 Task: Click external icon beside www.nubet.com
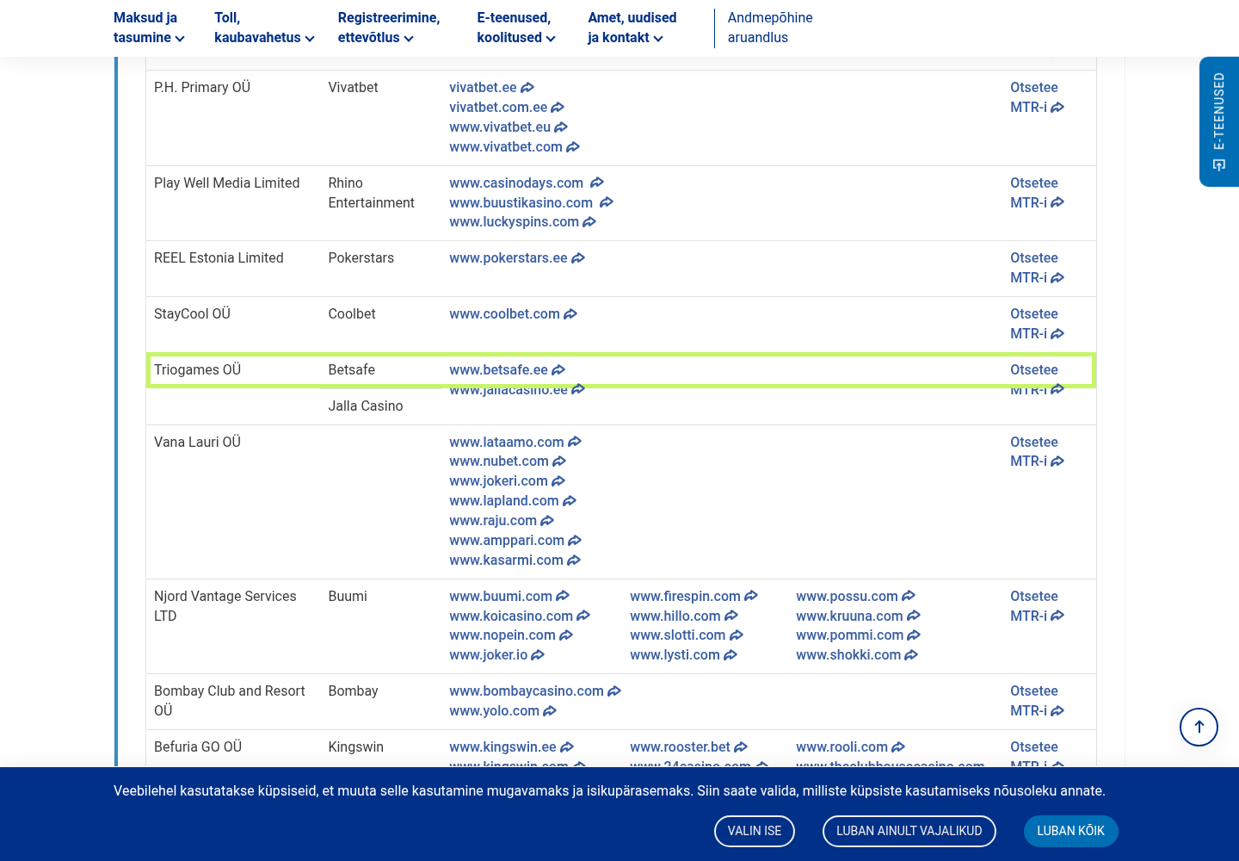[559, 461]
